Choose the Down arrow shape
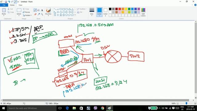The width and height of the screenshot is (197, 111). coord(55,15)
